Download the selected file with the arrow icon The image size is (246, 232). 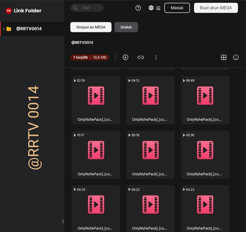point(125,57)
